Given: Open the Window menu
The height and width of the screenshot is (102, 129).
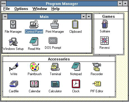Looking at the screenshot, I should click(40, 9).
